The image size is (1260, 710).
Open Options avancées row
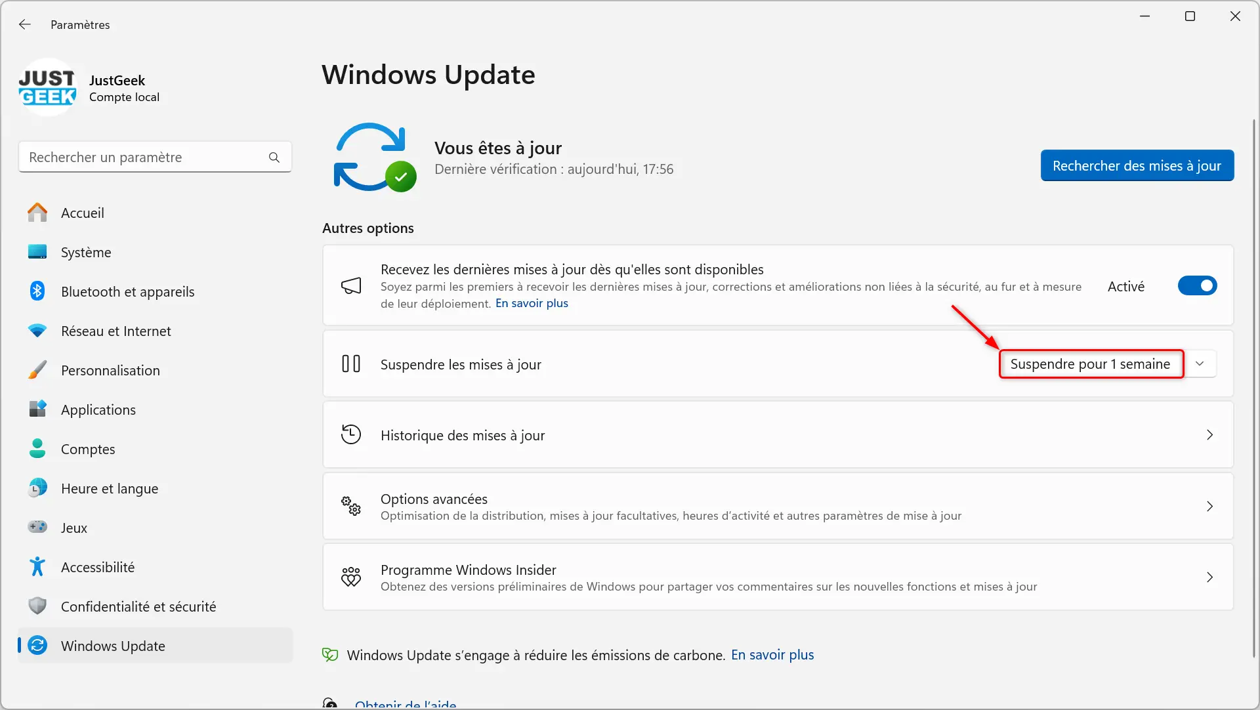pyautogui.click(x=778, y=506)
